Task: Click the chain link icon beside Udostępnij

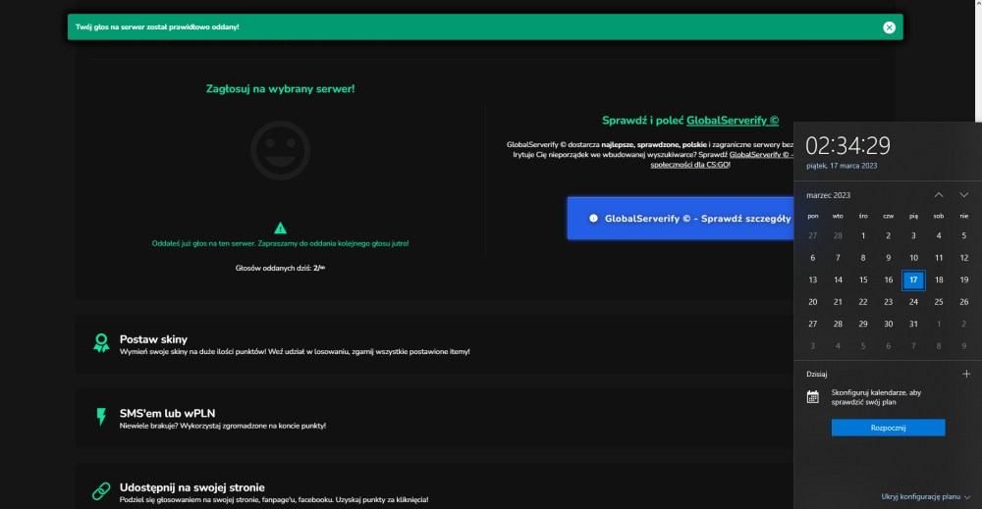Action: 101,491
